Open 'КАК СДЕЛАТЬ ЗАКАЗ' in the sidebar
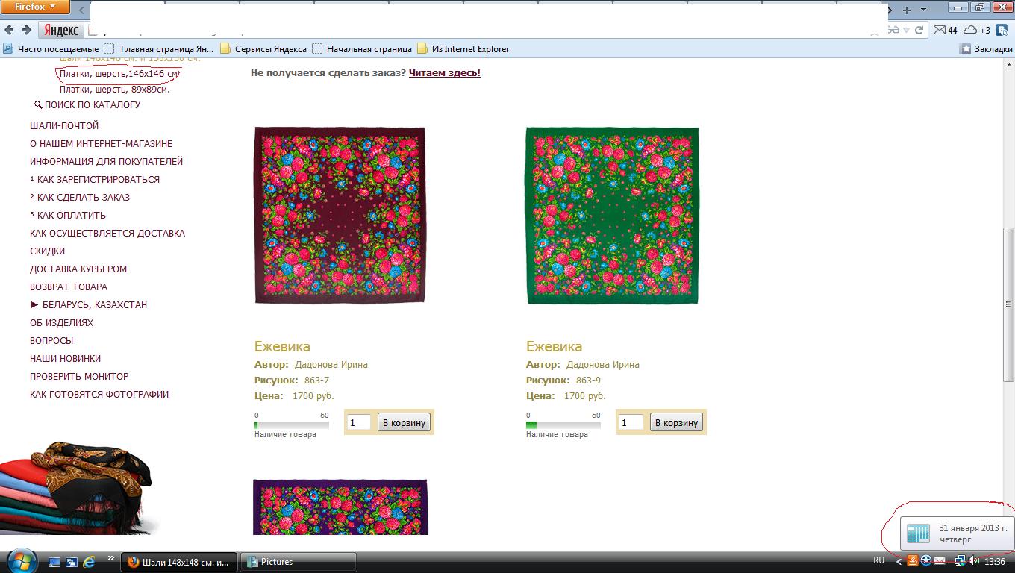 [83, 197]
